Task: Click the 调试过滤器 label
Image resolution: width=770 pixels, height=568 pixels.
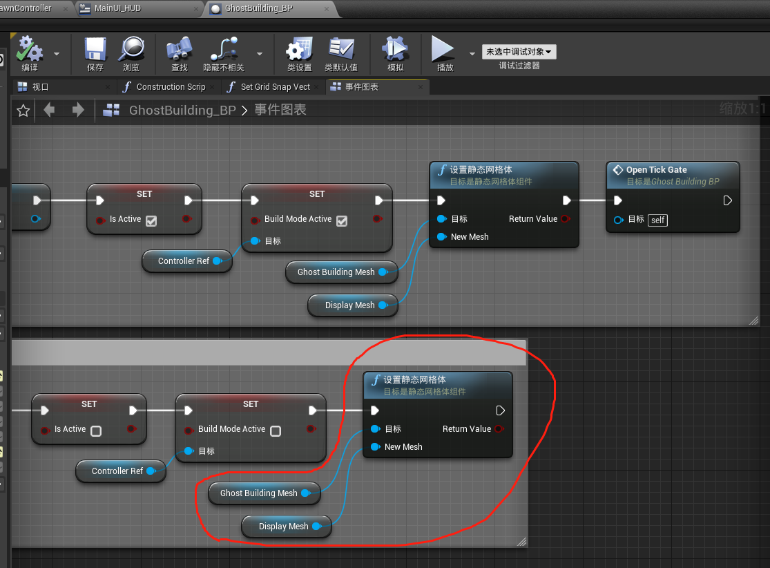Action: pos(519,66)
